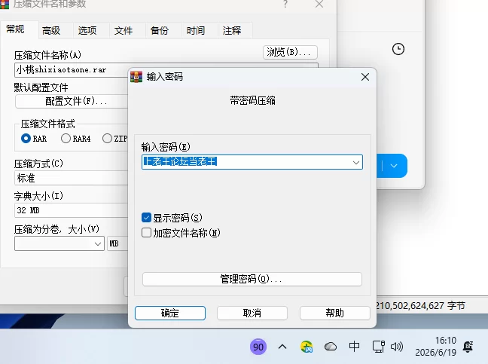Open the purple 90 badge tray icon

[258, 347]
